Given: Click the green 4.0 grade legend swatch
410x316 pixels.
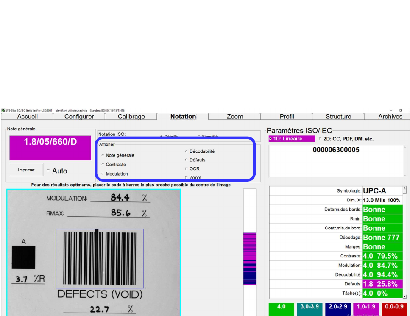Looking at the screenshot, I should click(282, 309).
